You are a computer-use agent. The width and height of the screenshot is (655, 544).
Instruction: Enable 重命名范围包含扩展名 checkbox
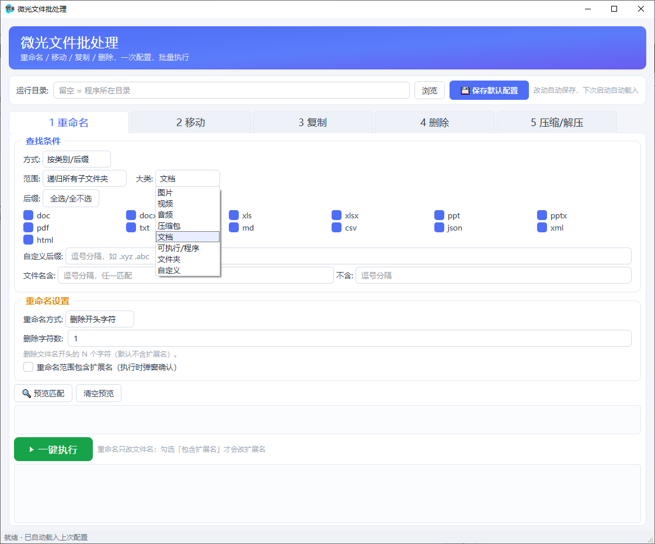point(29,367)
